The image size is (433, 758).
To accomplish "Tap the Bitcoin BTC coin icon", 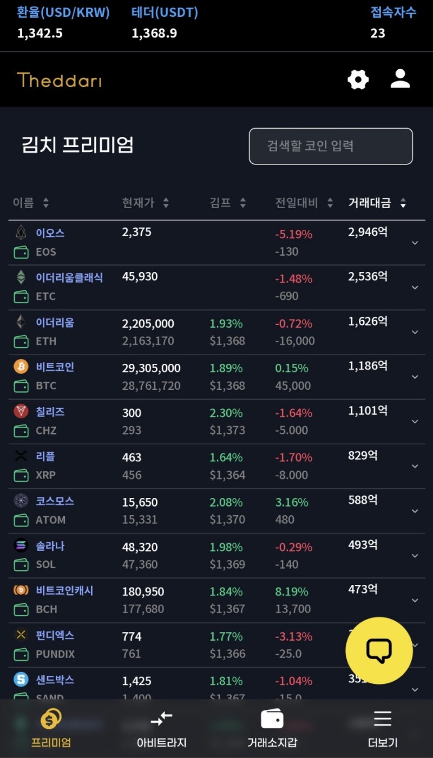I will click(21, 367).
